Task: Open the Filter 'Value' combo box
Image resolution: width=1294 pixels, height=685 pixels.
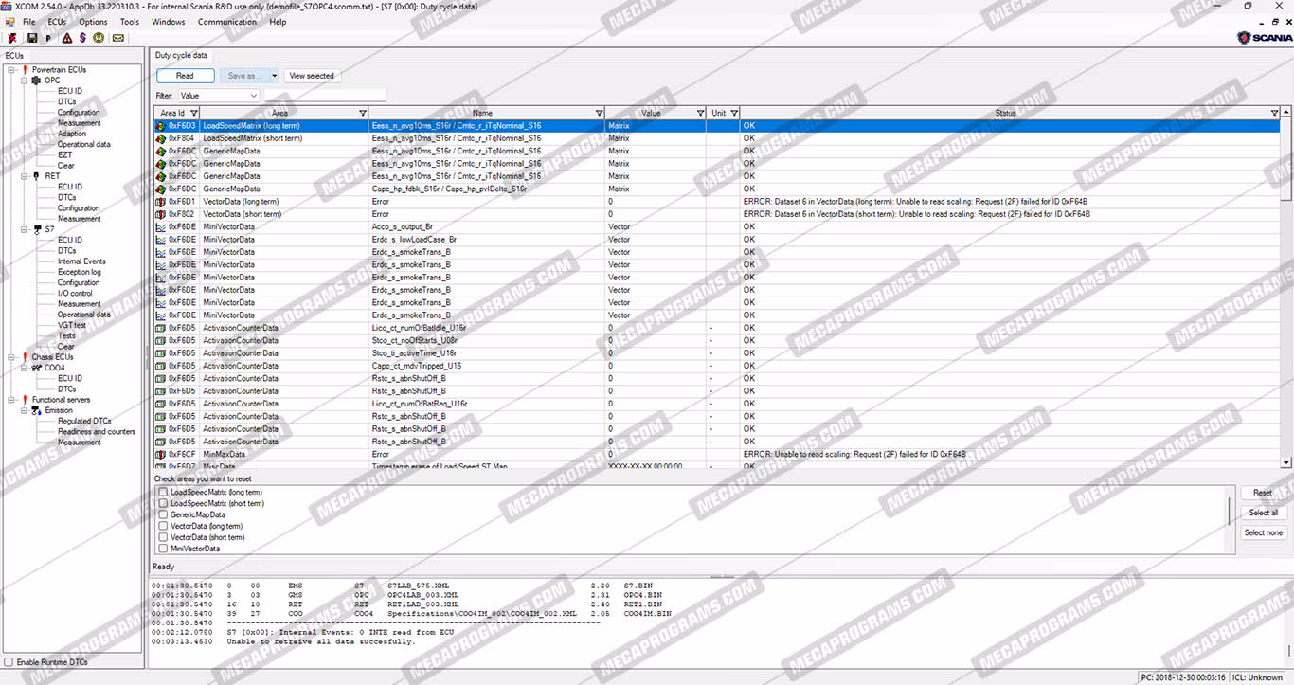Action: (218, 96)
